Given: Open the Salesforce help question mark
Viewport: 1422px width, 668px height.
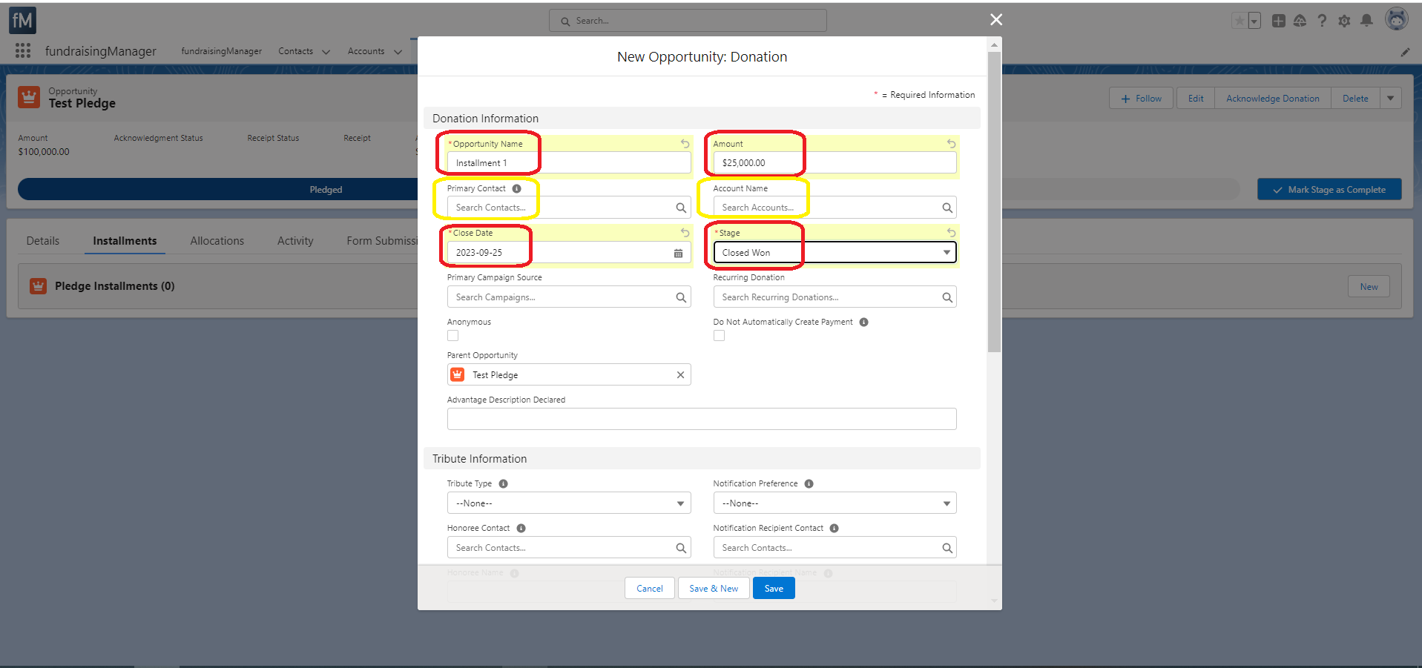Looking at the screenshot, I should 1322,21.
